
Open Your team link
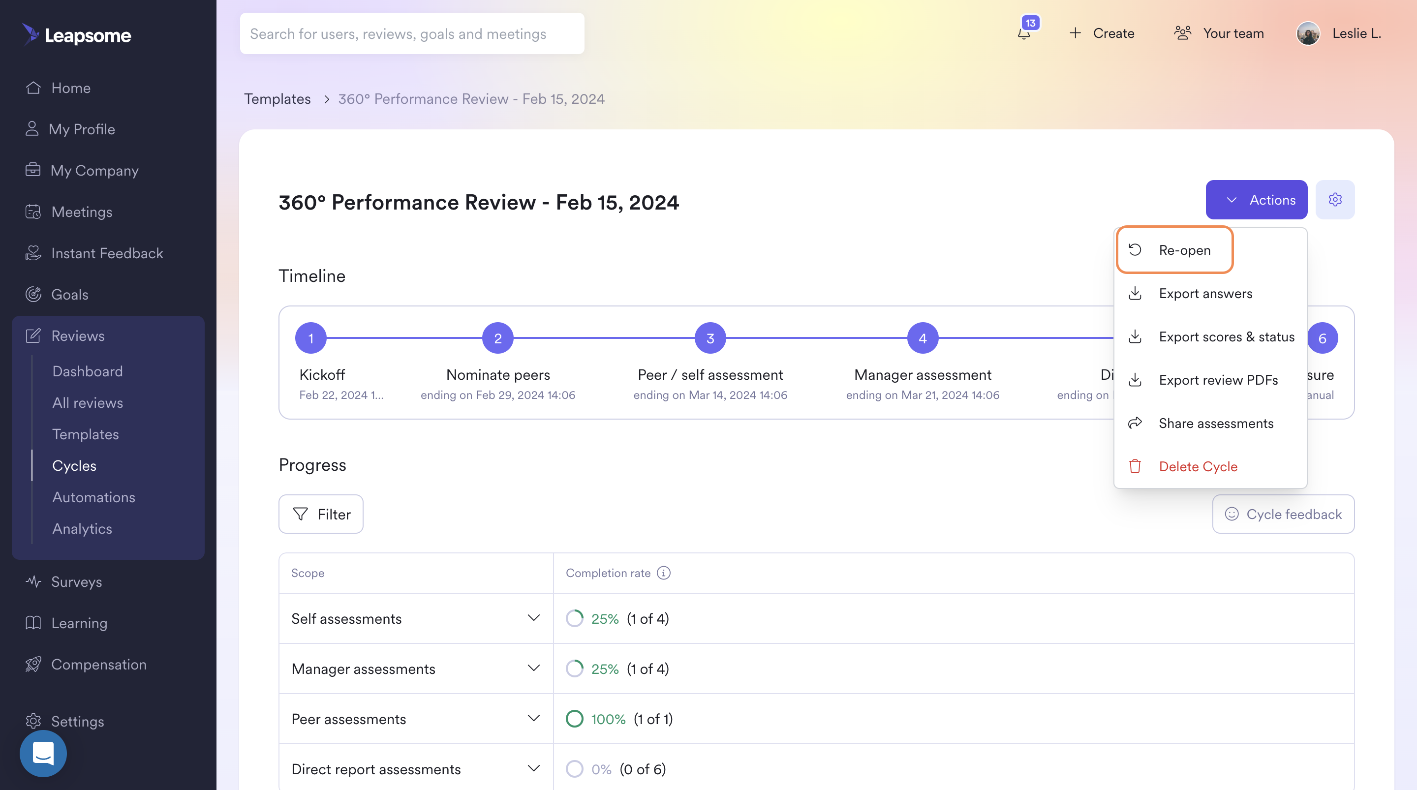pyautogui.click(x=1219, y=33)
